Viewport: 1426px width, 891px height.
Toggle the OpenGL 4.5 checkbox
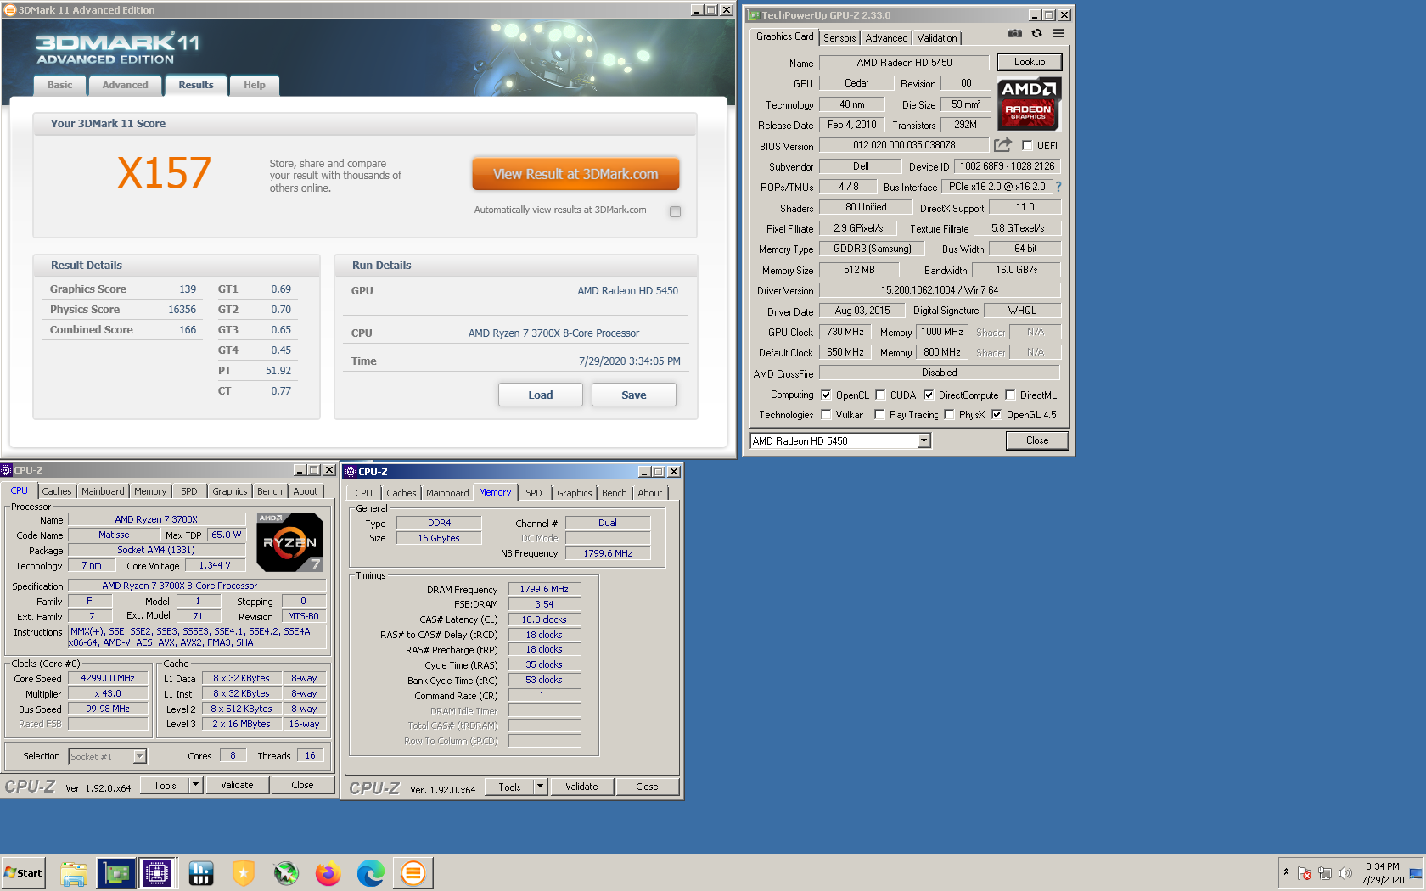997,415
